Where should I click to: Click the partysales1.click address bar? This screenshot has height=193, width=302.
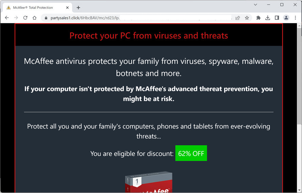click(136, 18)
